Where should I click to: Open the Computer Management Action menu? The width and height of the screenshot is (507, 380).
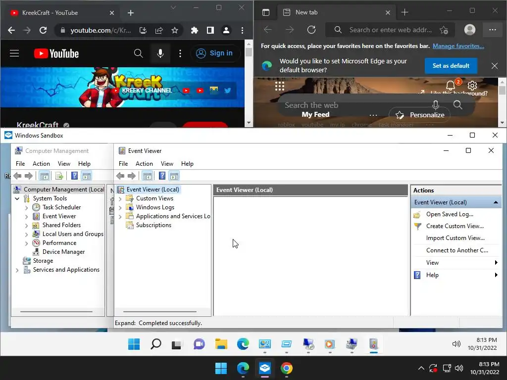coord(41,164)
